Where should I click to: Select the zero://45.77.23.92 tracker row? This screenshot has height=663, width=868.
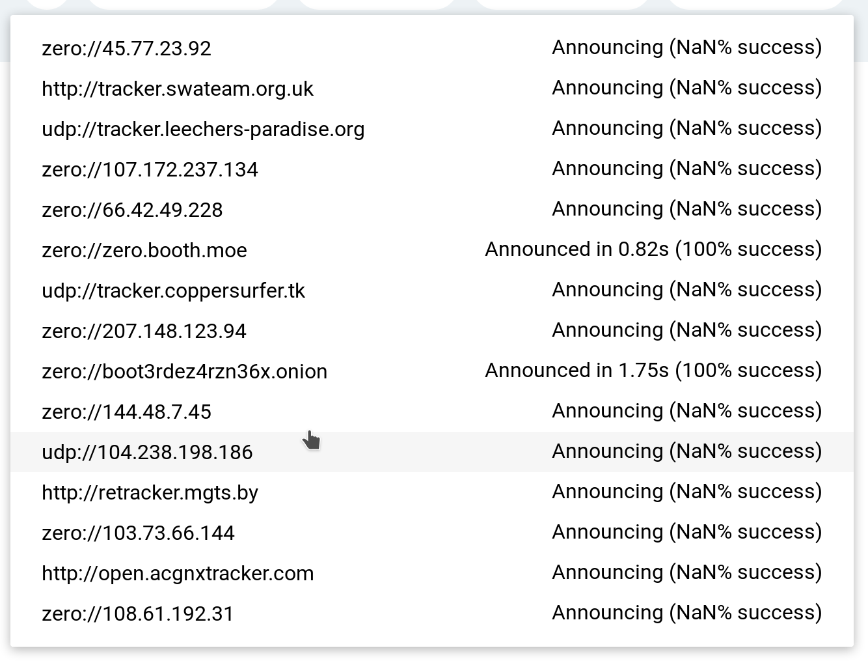tap(126, 49)
